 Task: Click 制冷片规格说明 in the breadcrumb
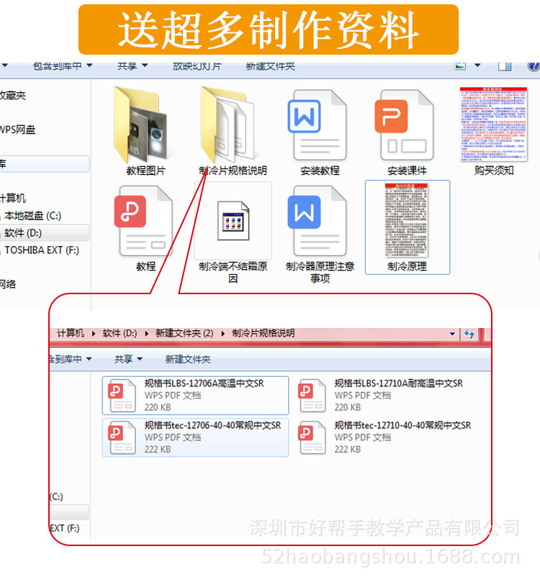click(264, 333)
